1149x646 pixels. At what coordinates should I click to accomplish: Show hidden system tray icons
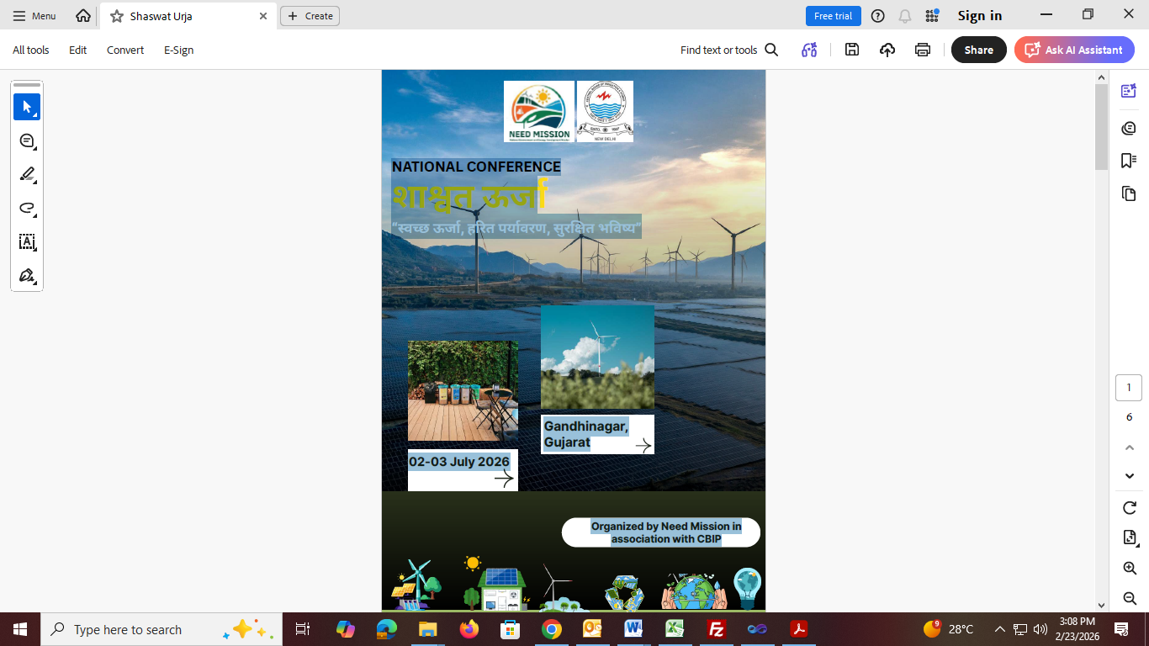999,629
